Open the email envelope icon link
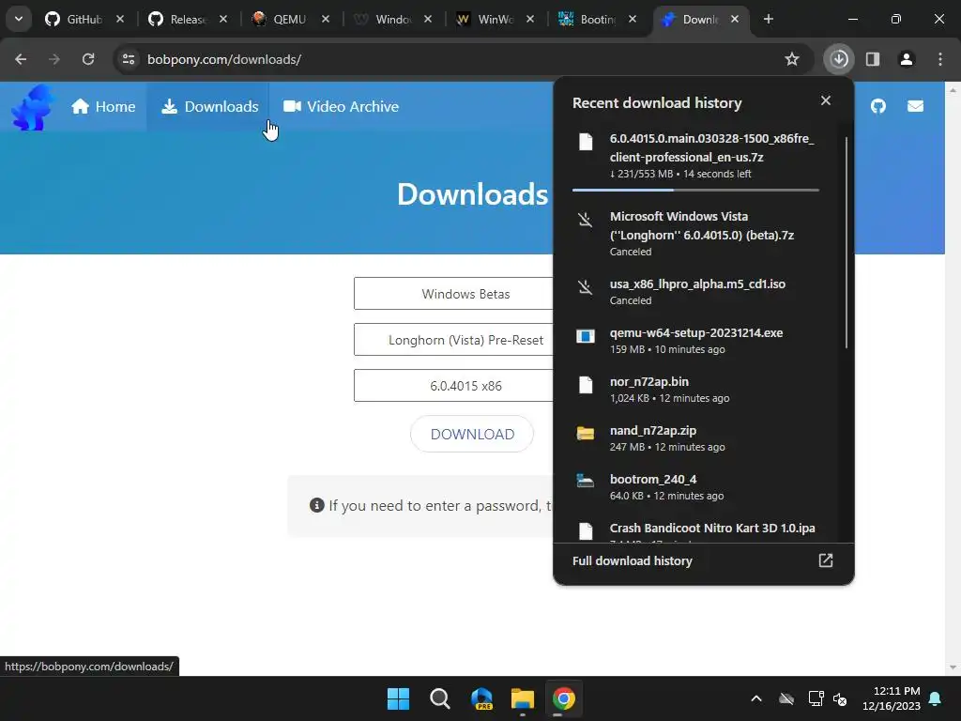961x721 pixels. click(915, 107)
